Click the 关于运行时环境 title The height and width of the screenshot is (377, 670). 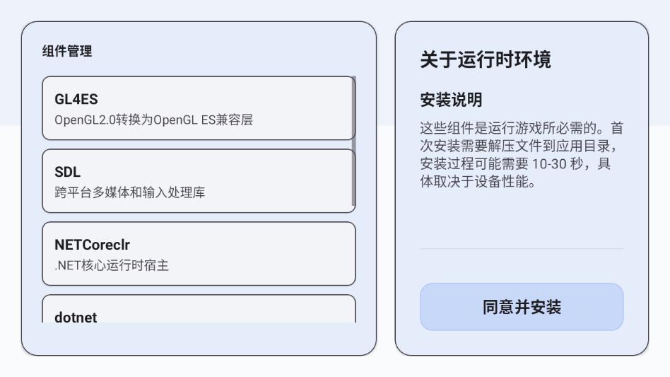point(486,60)
